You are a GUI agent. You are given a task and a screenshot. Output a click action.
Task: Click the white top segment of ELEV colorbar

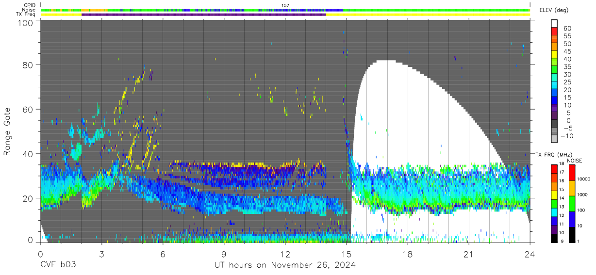(554, 23)
